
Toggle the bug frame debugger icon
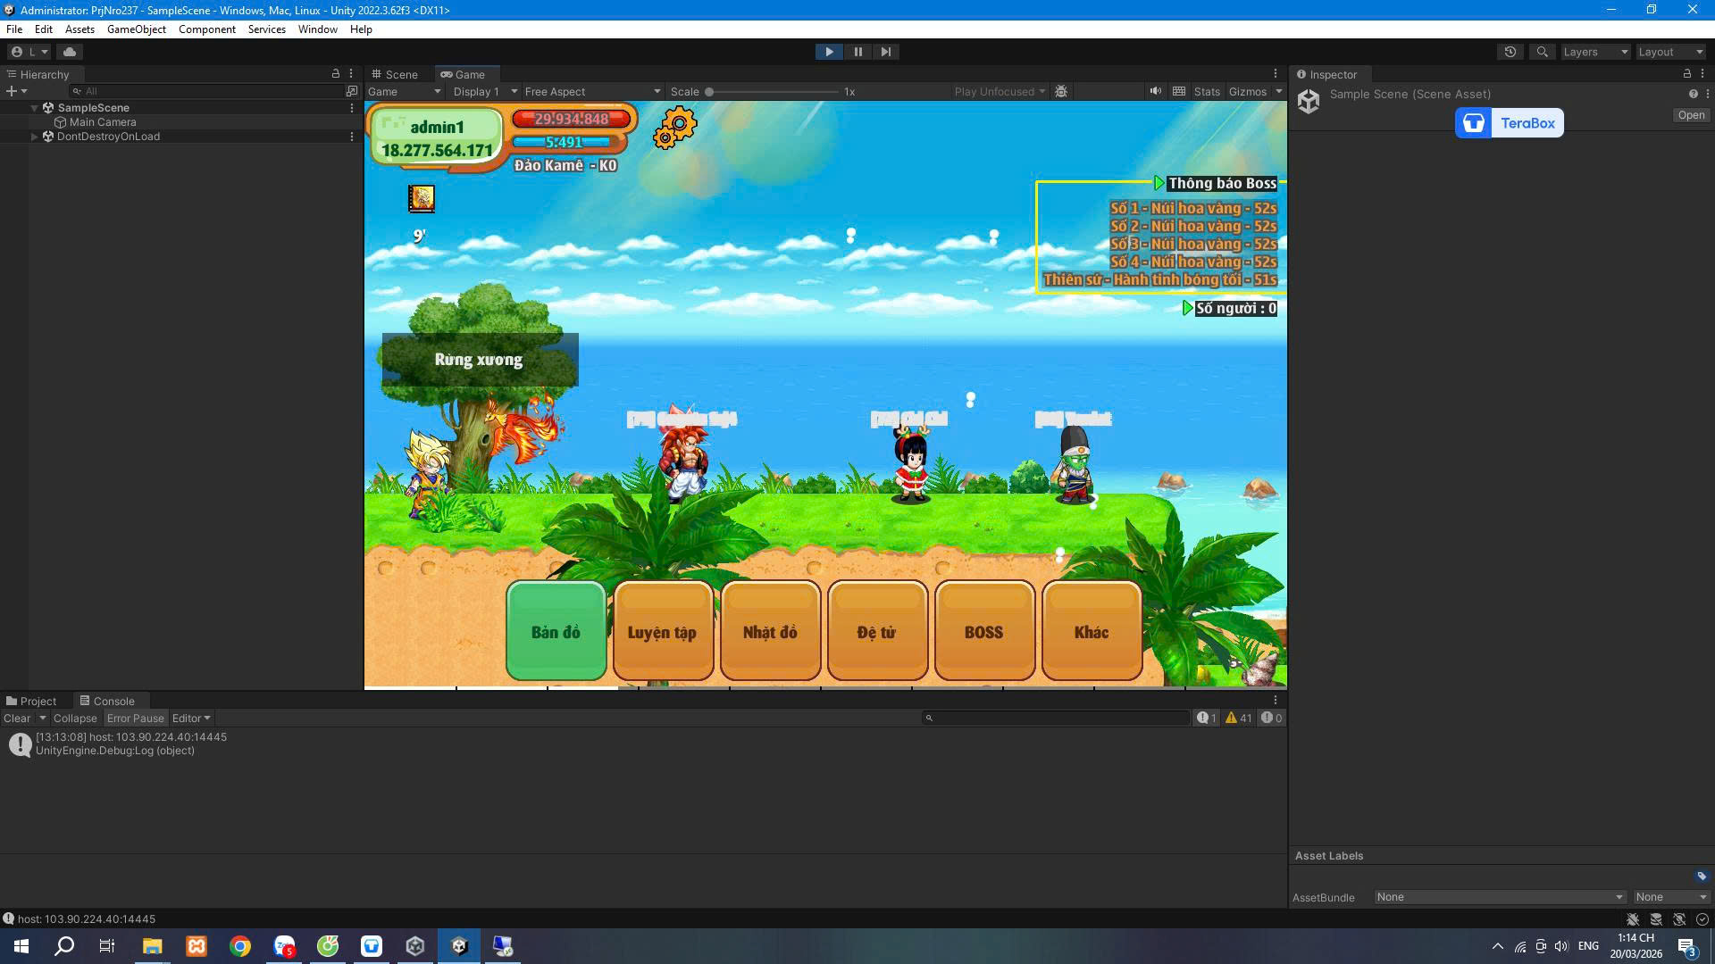[1061, 91]
